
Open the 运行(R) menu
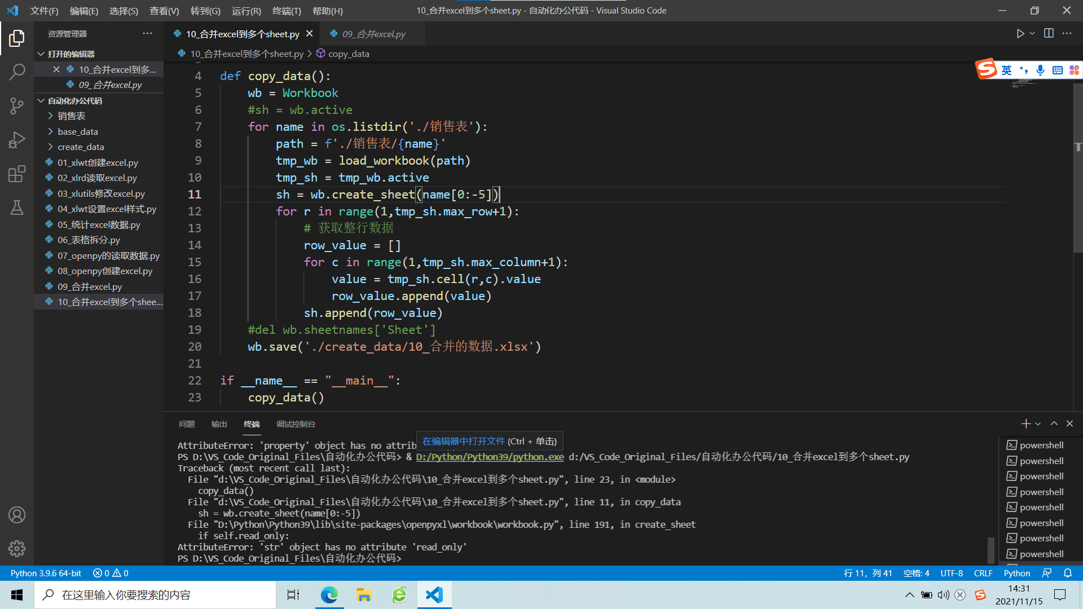[246, 11]
